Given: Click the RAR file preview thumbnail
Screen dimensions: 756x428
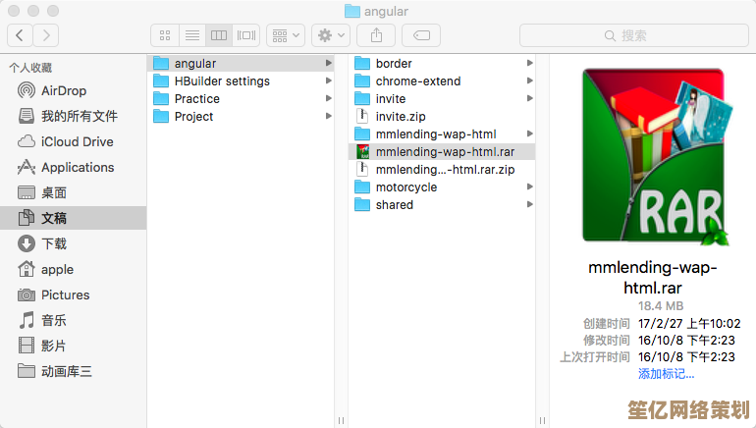Looking at the screenshot, I should [653, 155].
